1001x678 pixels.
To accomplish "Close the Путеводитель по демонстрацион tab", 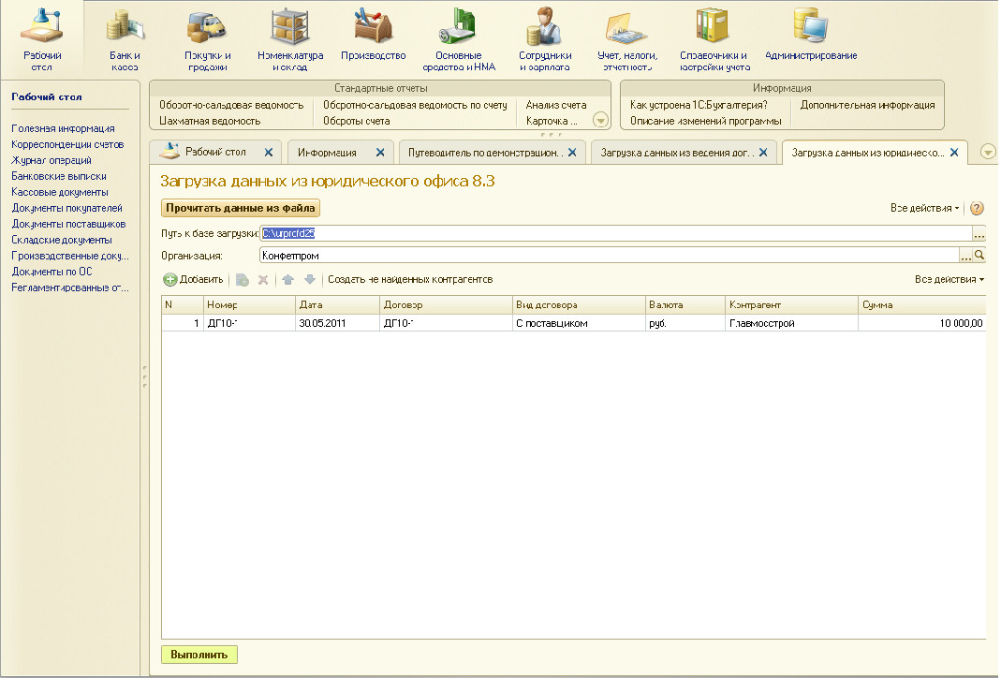I will pyautogui.click(x=574, y=153).
